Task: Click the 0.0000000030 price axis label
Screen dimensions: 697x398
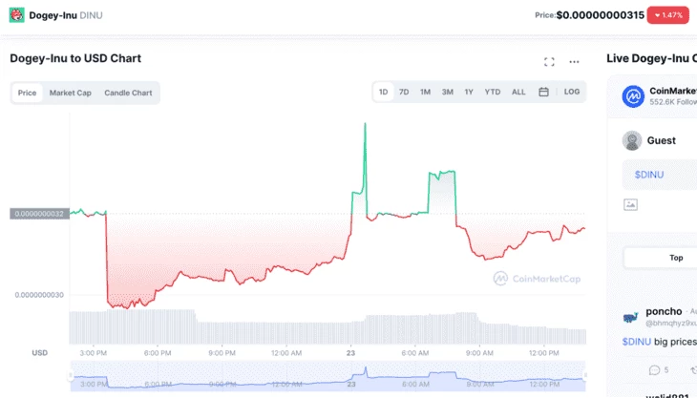Action: click(39, 295)
